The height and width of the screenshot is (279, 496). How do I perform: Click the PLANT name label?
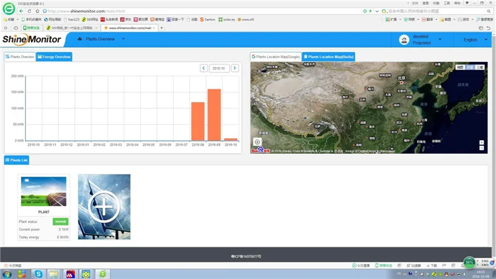[43, 212]
